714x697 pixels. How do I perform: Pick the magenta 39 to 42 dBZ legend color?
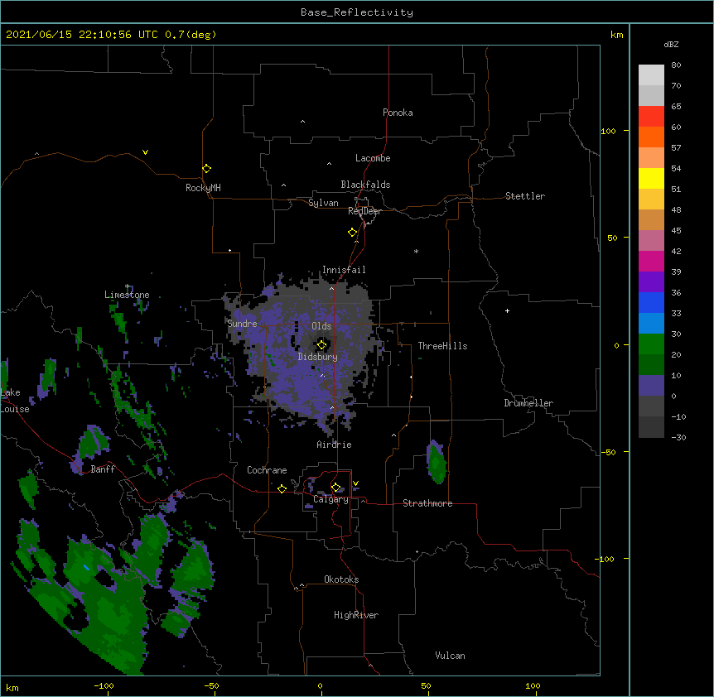tap(651, 261)
